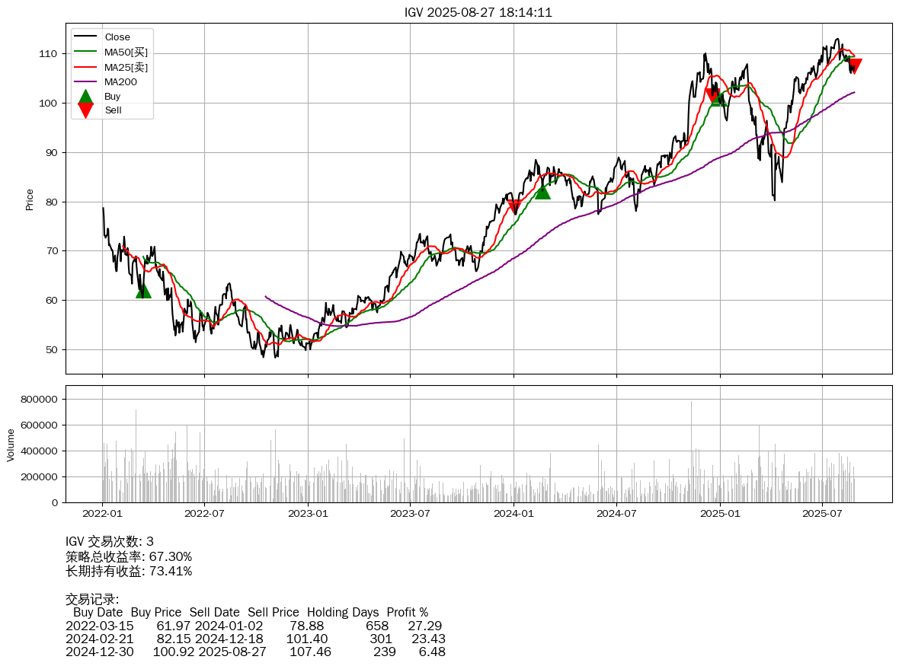This screenshot has height=666, width=899.
Task: Click the red Sell triangle in legend
Action: click(85, 110)
